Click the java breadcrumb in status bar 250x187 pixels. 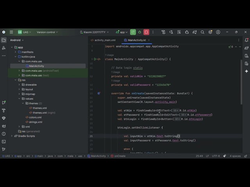(50, 156)
